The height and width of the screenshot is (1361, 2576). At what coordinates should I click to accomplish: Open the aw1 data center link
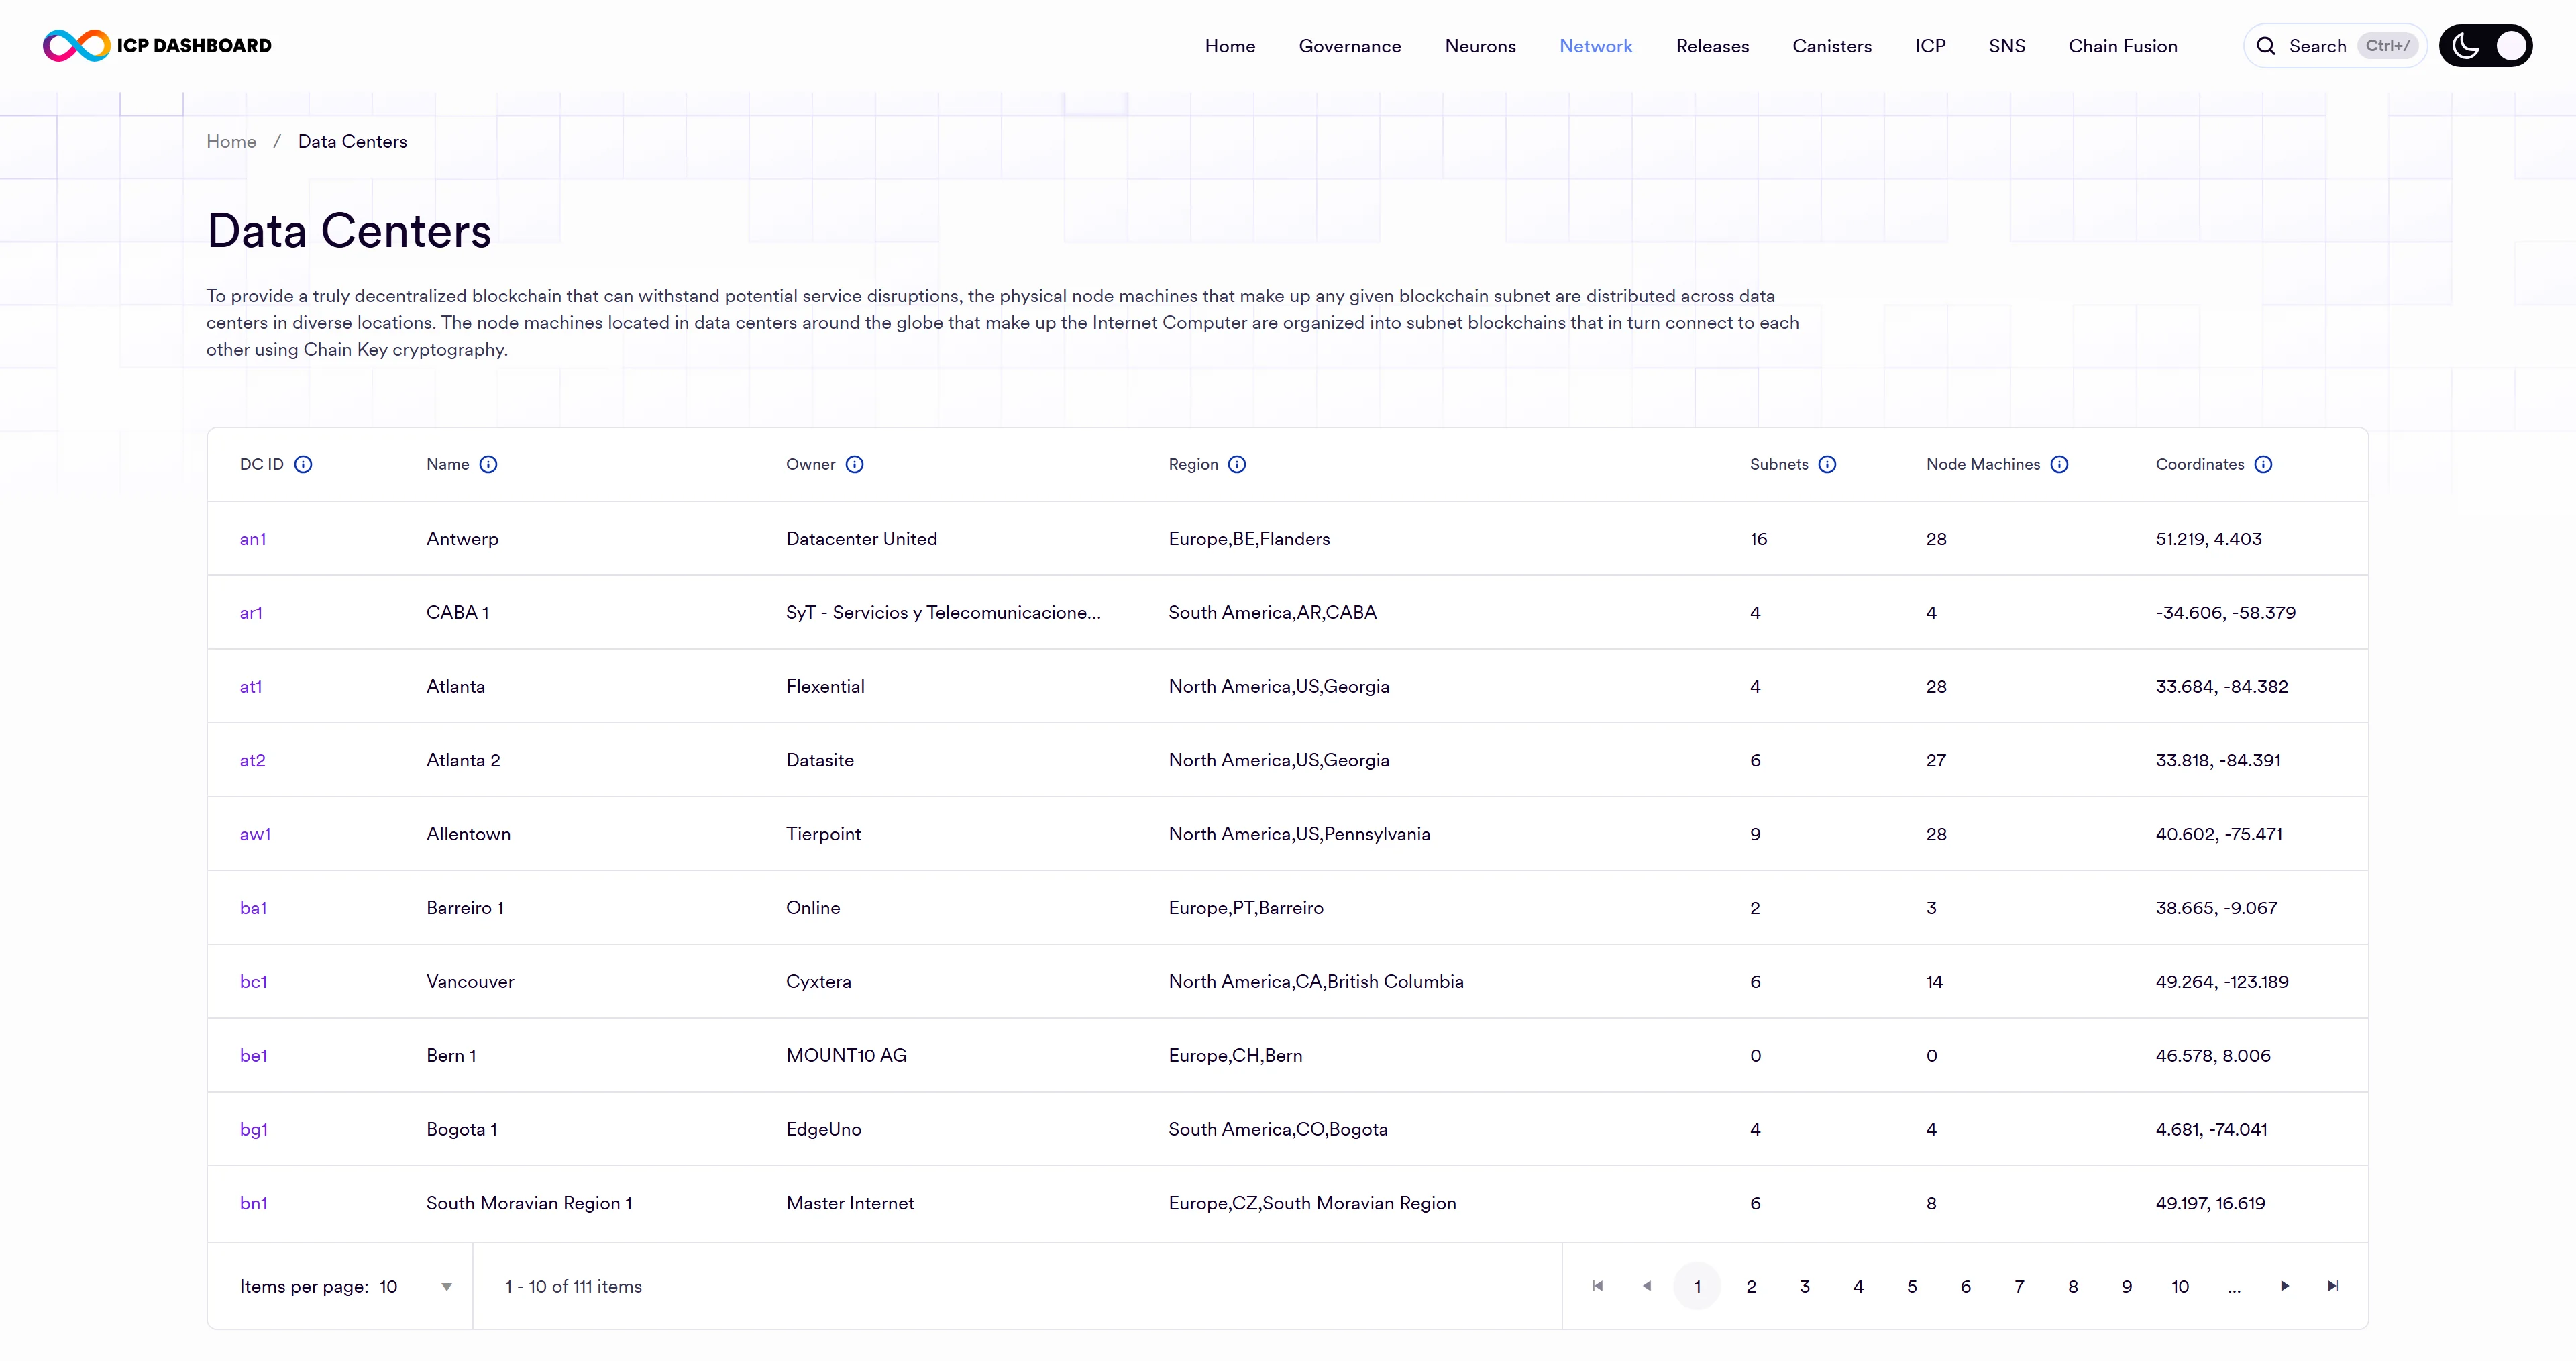coord(255,835)
